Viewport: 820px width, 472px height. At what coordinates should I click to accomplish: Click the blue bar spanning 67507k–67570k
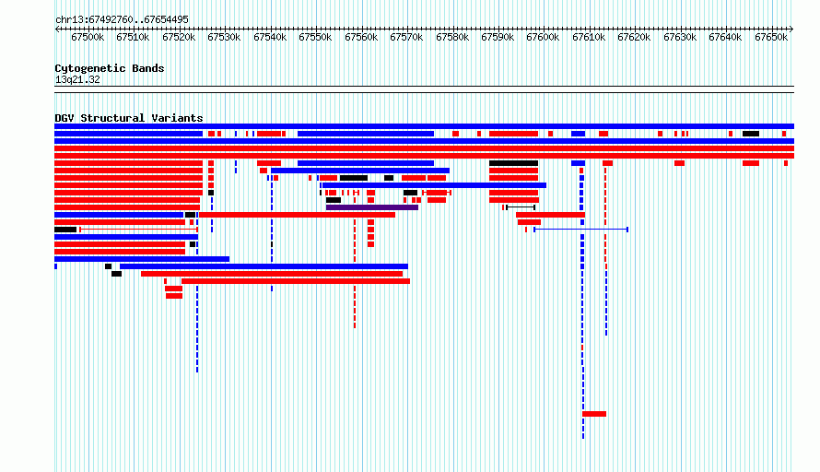pyautogui.click(x=264, y=266)
